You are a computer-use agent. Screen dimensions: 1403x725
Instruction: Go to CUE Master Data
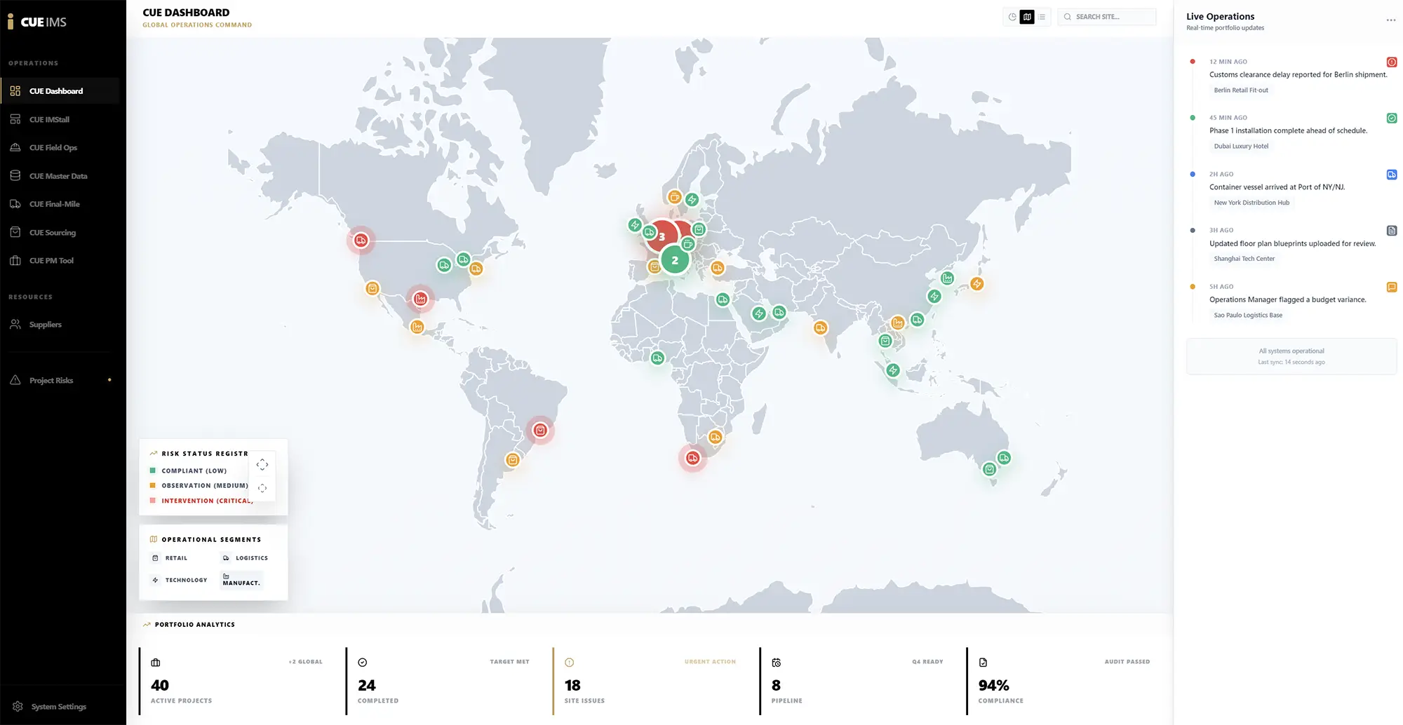(58, 176)
